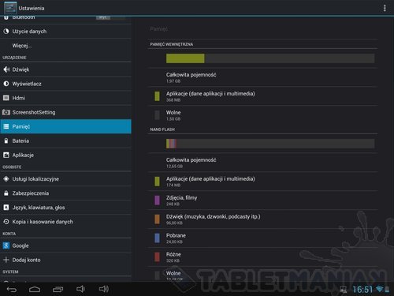The height and width of the screenshot is (296, 394).
Task: Tap the clock showing 16:51
Action: coord(362,290)
